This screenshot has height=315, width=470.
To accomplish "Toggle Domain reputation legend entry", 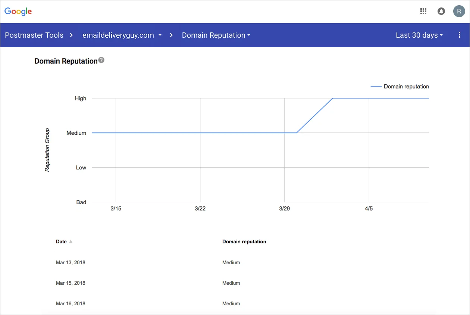I will pos(399,87).
